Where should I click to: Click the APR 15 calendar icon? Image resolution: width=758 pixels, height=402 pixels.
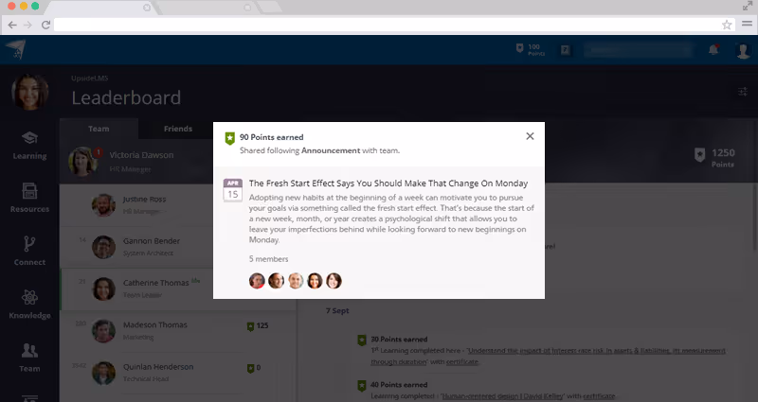click(x=232, y=190)
